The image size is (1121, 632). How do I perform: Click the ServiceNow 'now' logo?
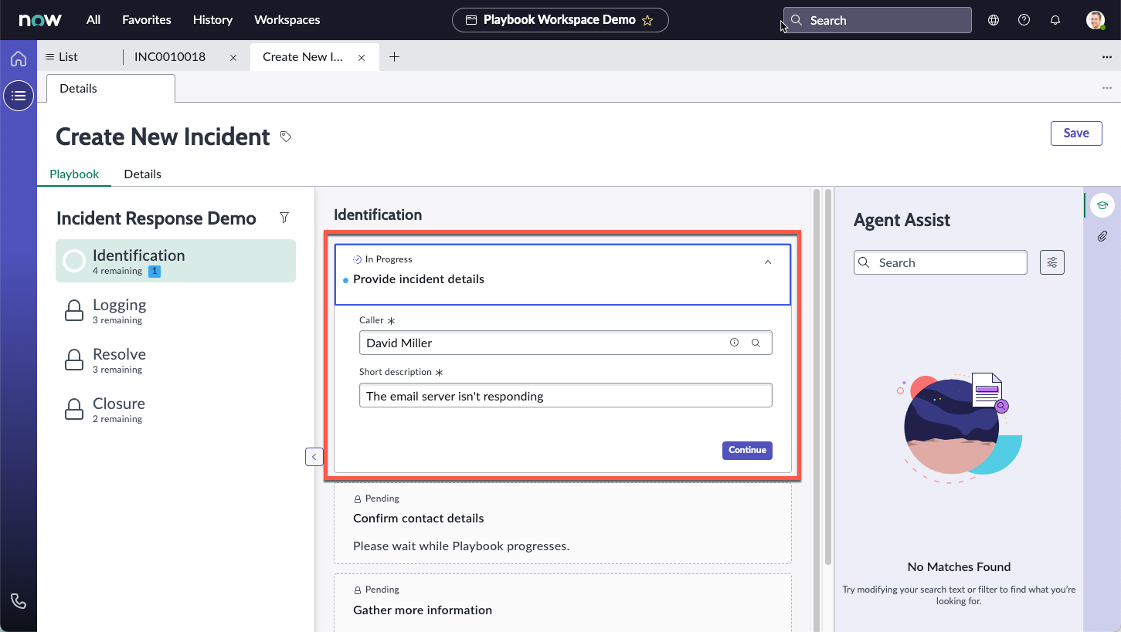point(40,20)
